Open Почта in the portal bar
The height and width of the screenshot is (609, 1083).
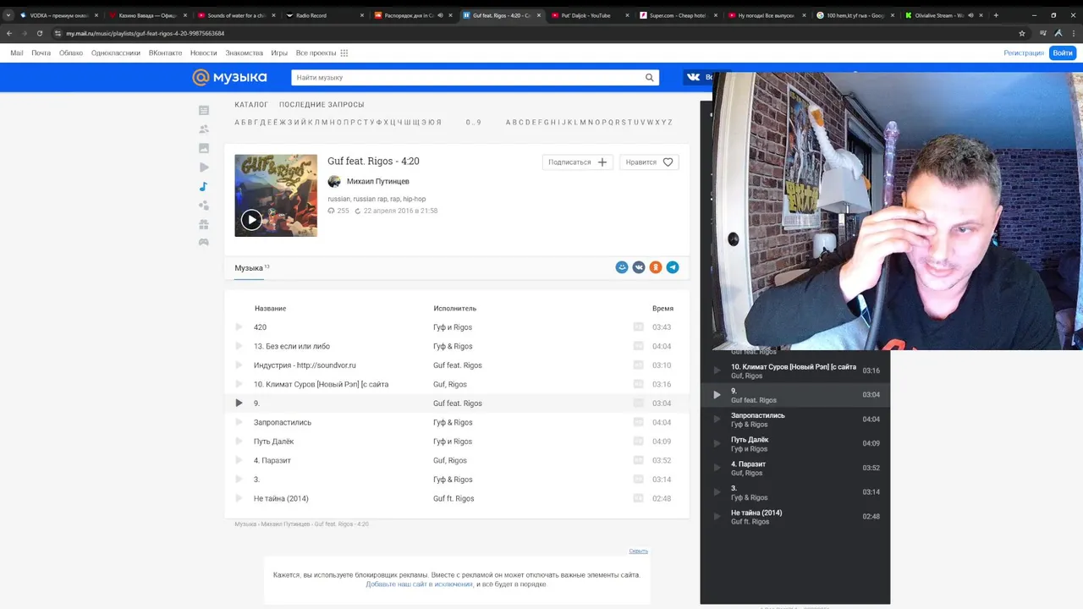point(41,52)
